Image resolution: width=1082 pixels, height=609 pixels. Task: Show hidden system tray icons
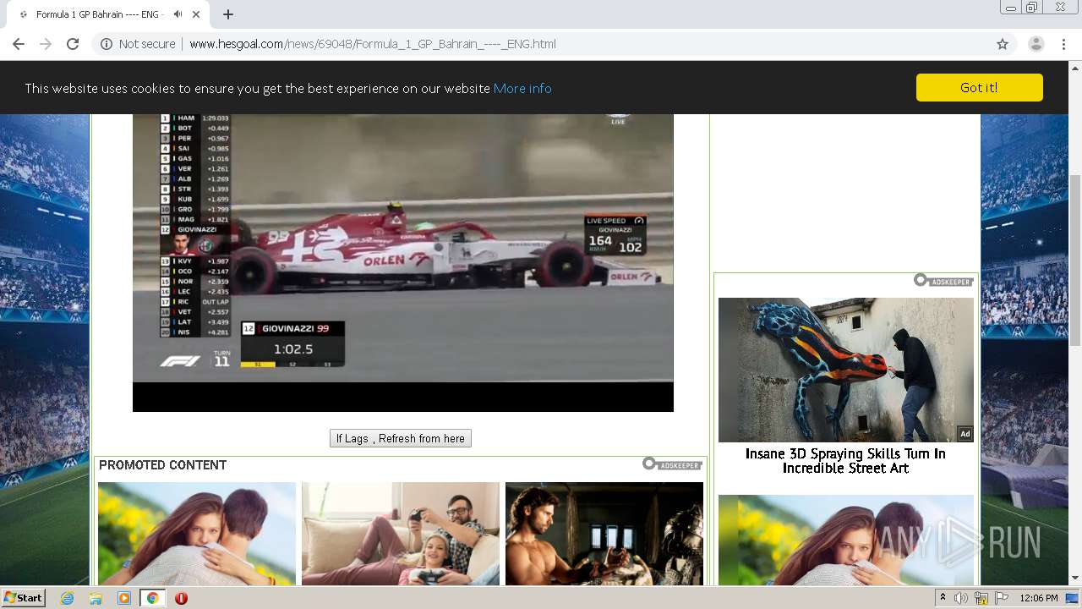coord(943,597)
